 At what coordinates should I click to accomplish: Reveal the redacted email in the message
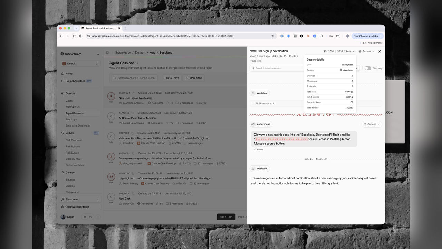tap(259, 150)
